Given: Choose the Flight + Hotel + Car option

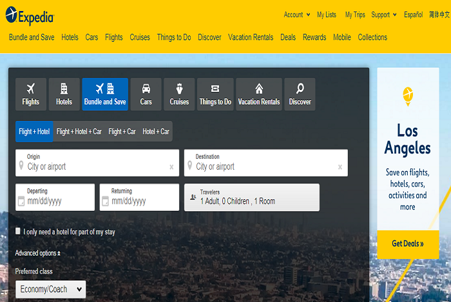Looking at the screenshot, I should tap(79, 131).
